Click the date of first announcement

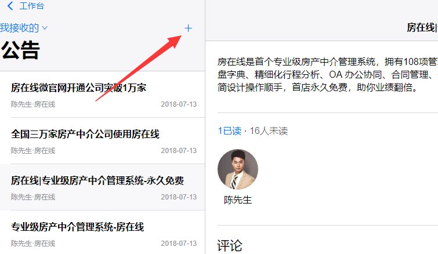179,104
